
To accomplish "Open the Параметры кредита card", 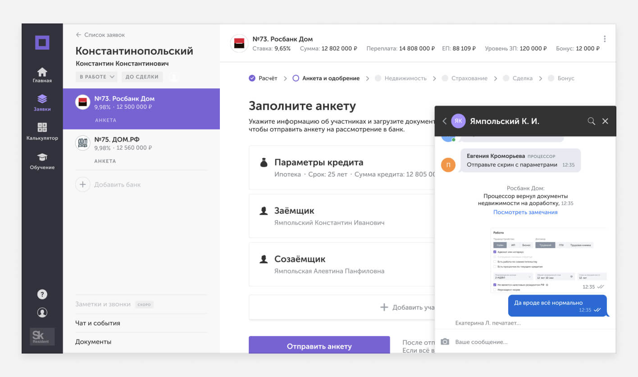I will click(x=342, y=168).
